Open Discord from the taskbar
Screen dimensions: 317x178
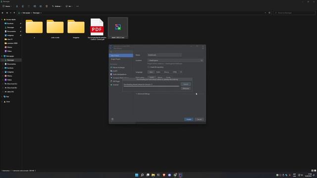click(x=169, y=175)
